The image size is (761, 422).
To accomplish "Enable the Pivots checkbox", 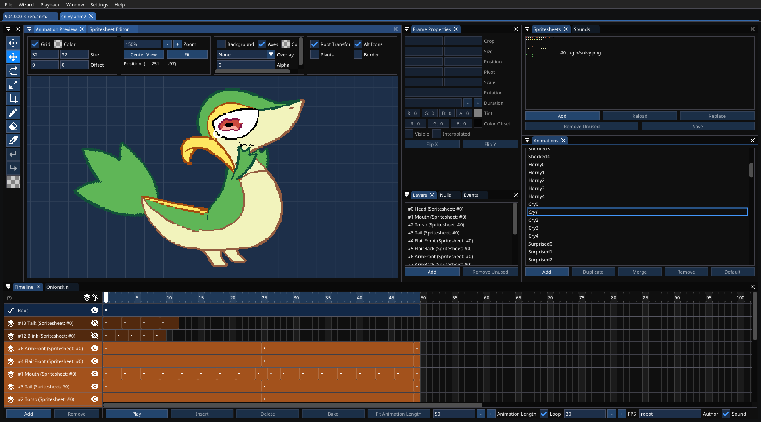I will point(315,55).
